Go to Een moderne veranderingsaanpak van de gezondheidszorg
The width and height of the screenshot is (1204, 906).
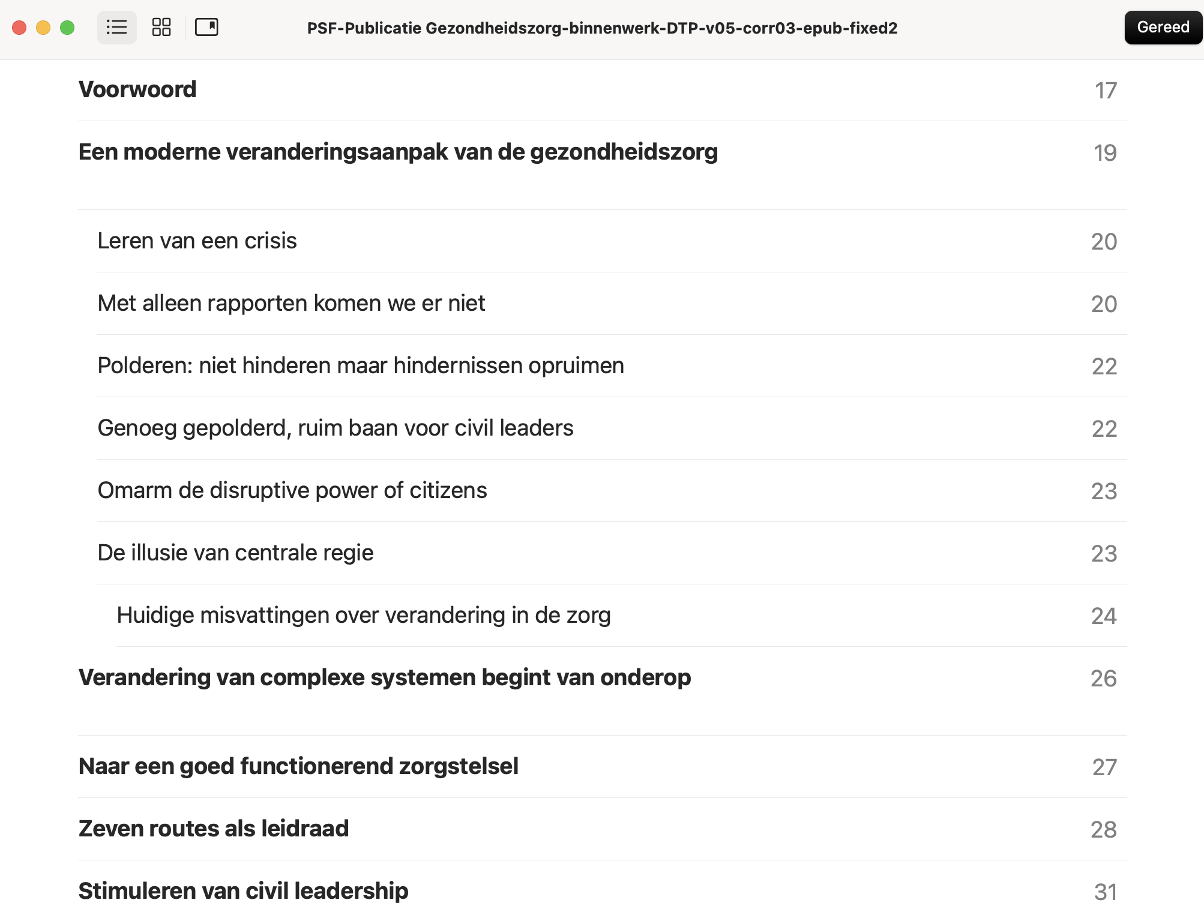click(398, 152)
